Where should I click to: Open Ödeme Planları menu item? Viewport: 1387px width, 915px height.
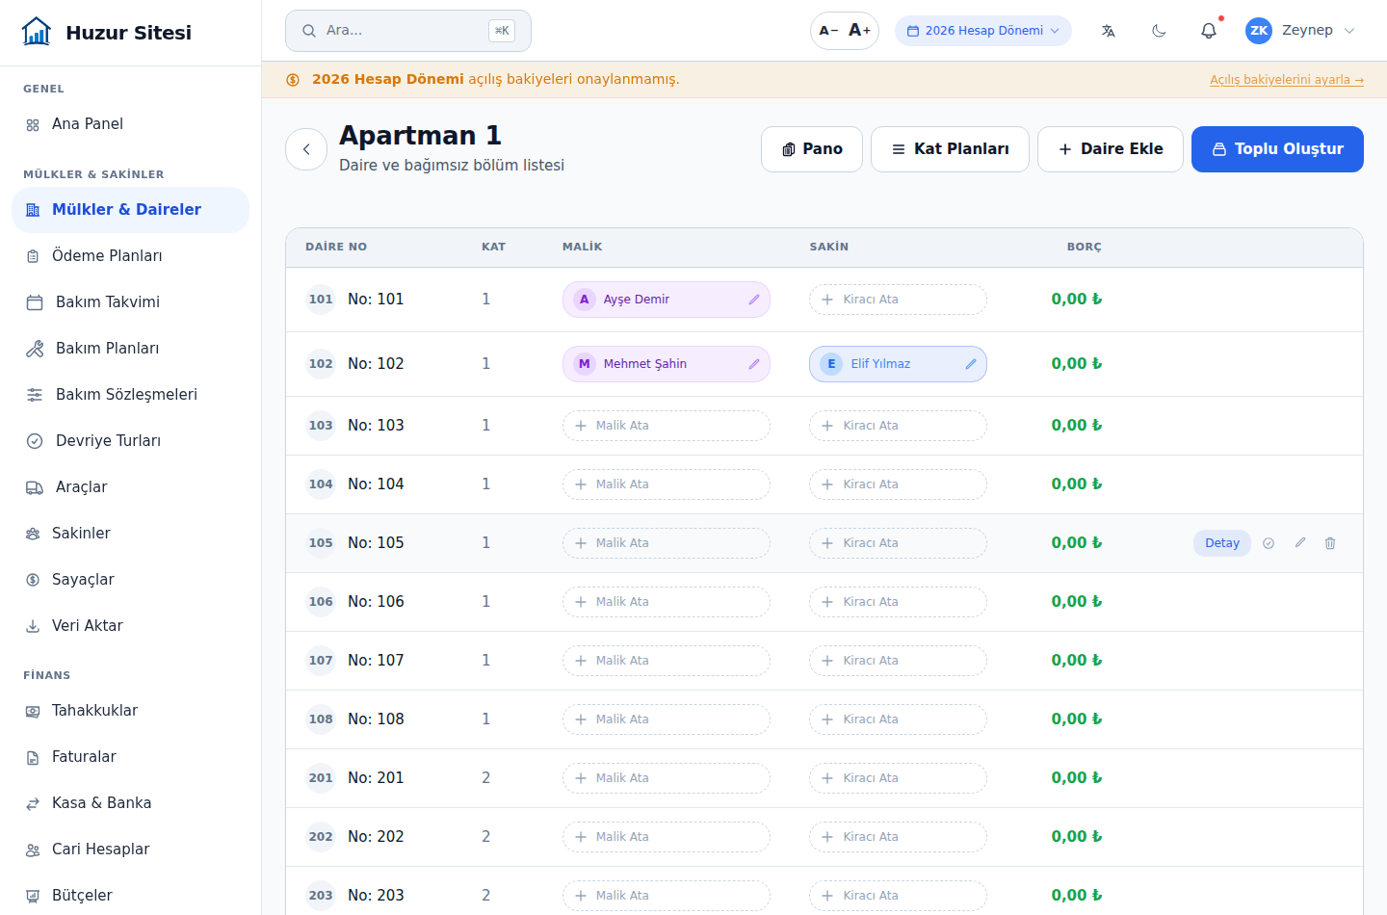130,256
